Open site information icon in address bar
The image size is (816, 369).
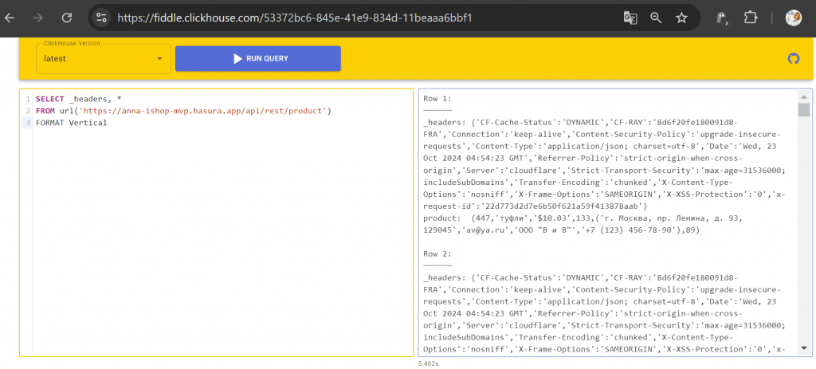click(100, 17)
